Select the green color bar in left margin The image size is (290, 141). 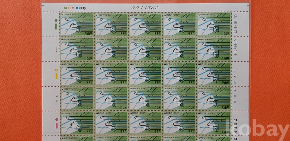point(56,26)
